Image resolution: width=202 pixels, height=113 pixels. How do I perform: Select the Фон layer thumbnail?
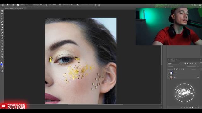pos(171,78)
